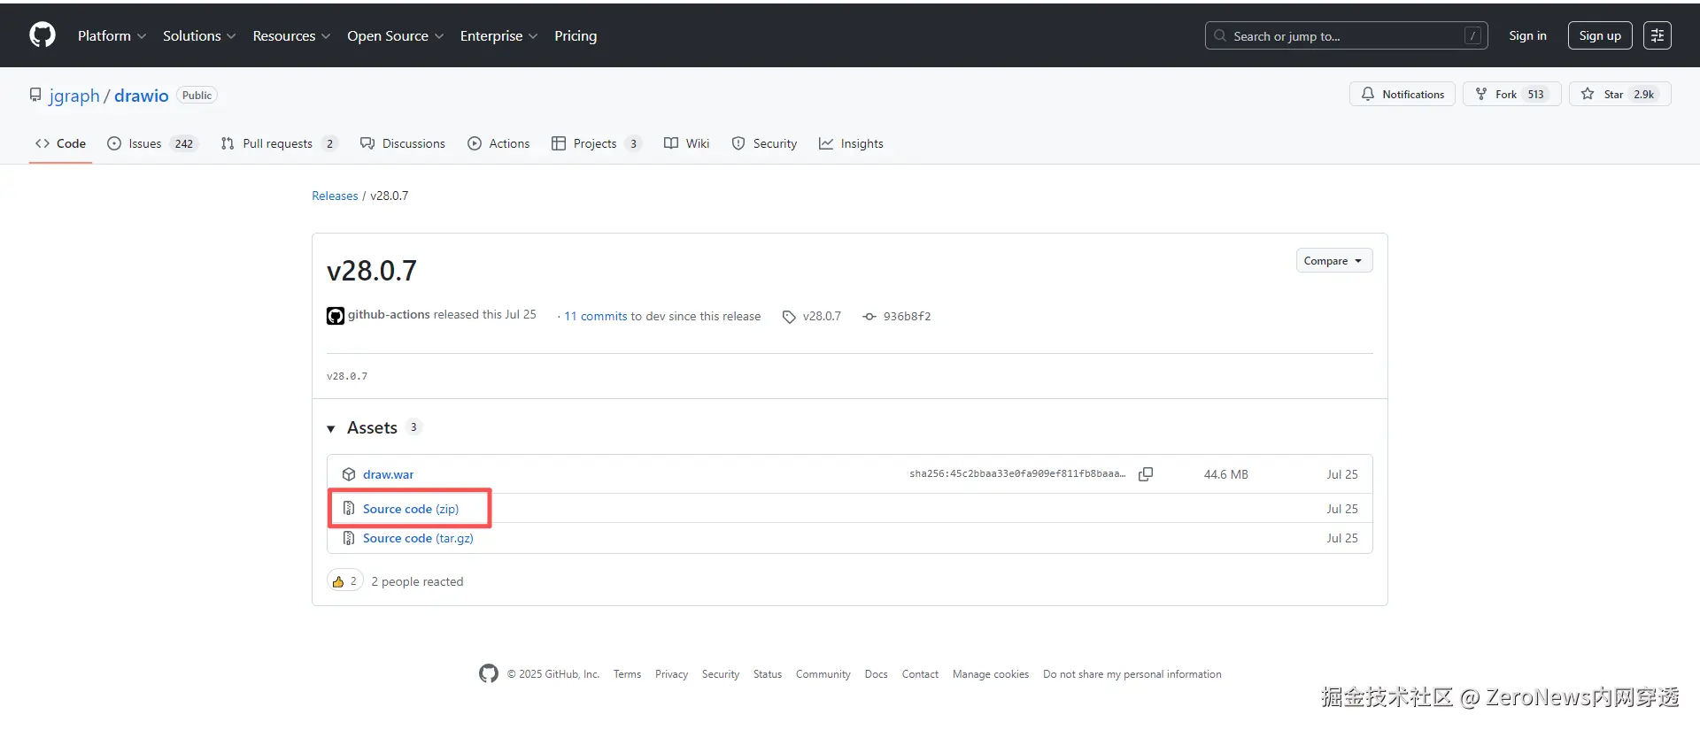Open the Terms footer link
This screenshot has height=730, width=1700.
pos(627,674)
